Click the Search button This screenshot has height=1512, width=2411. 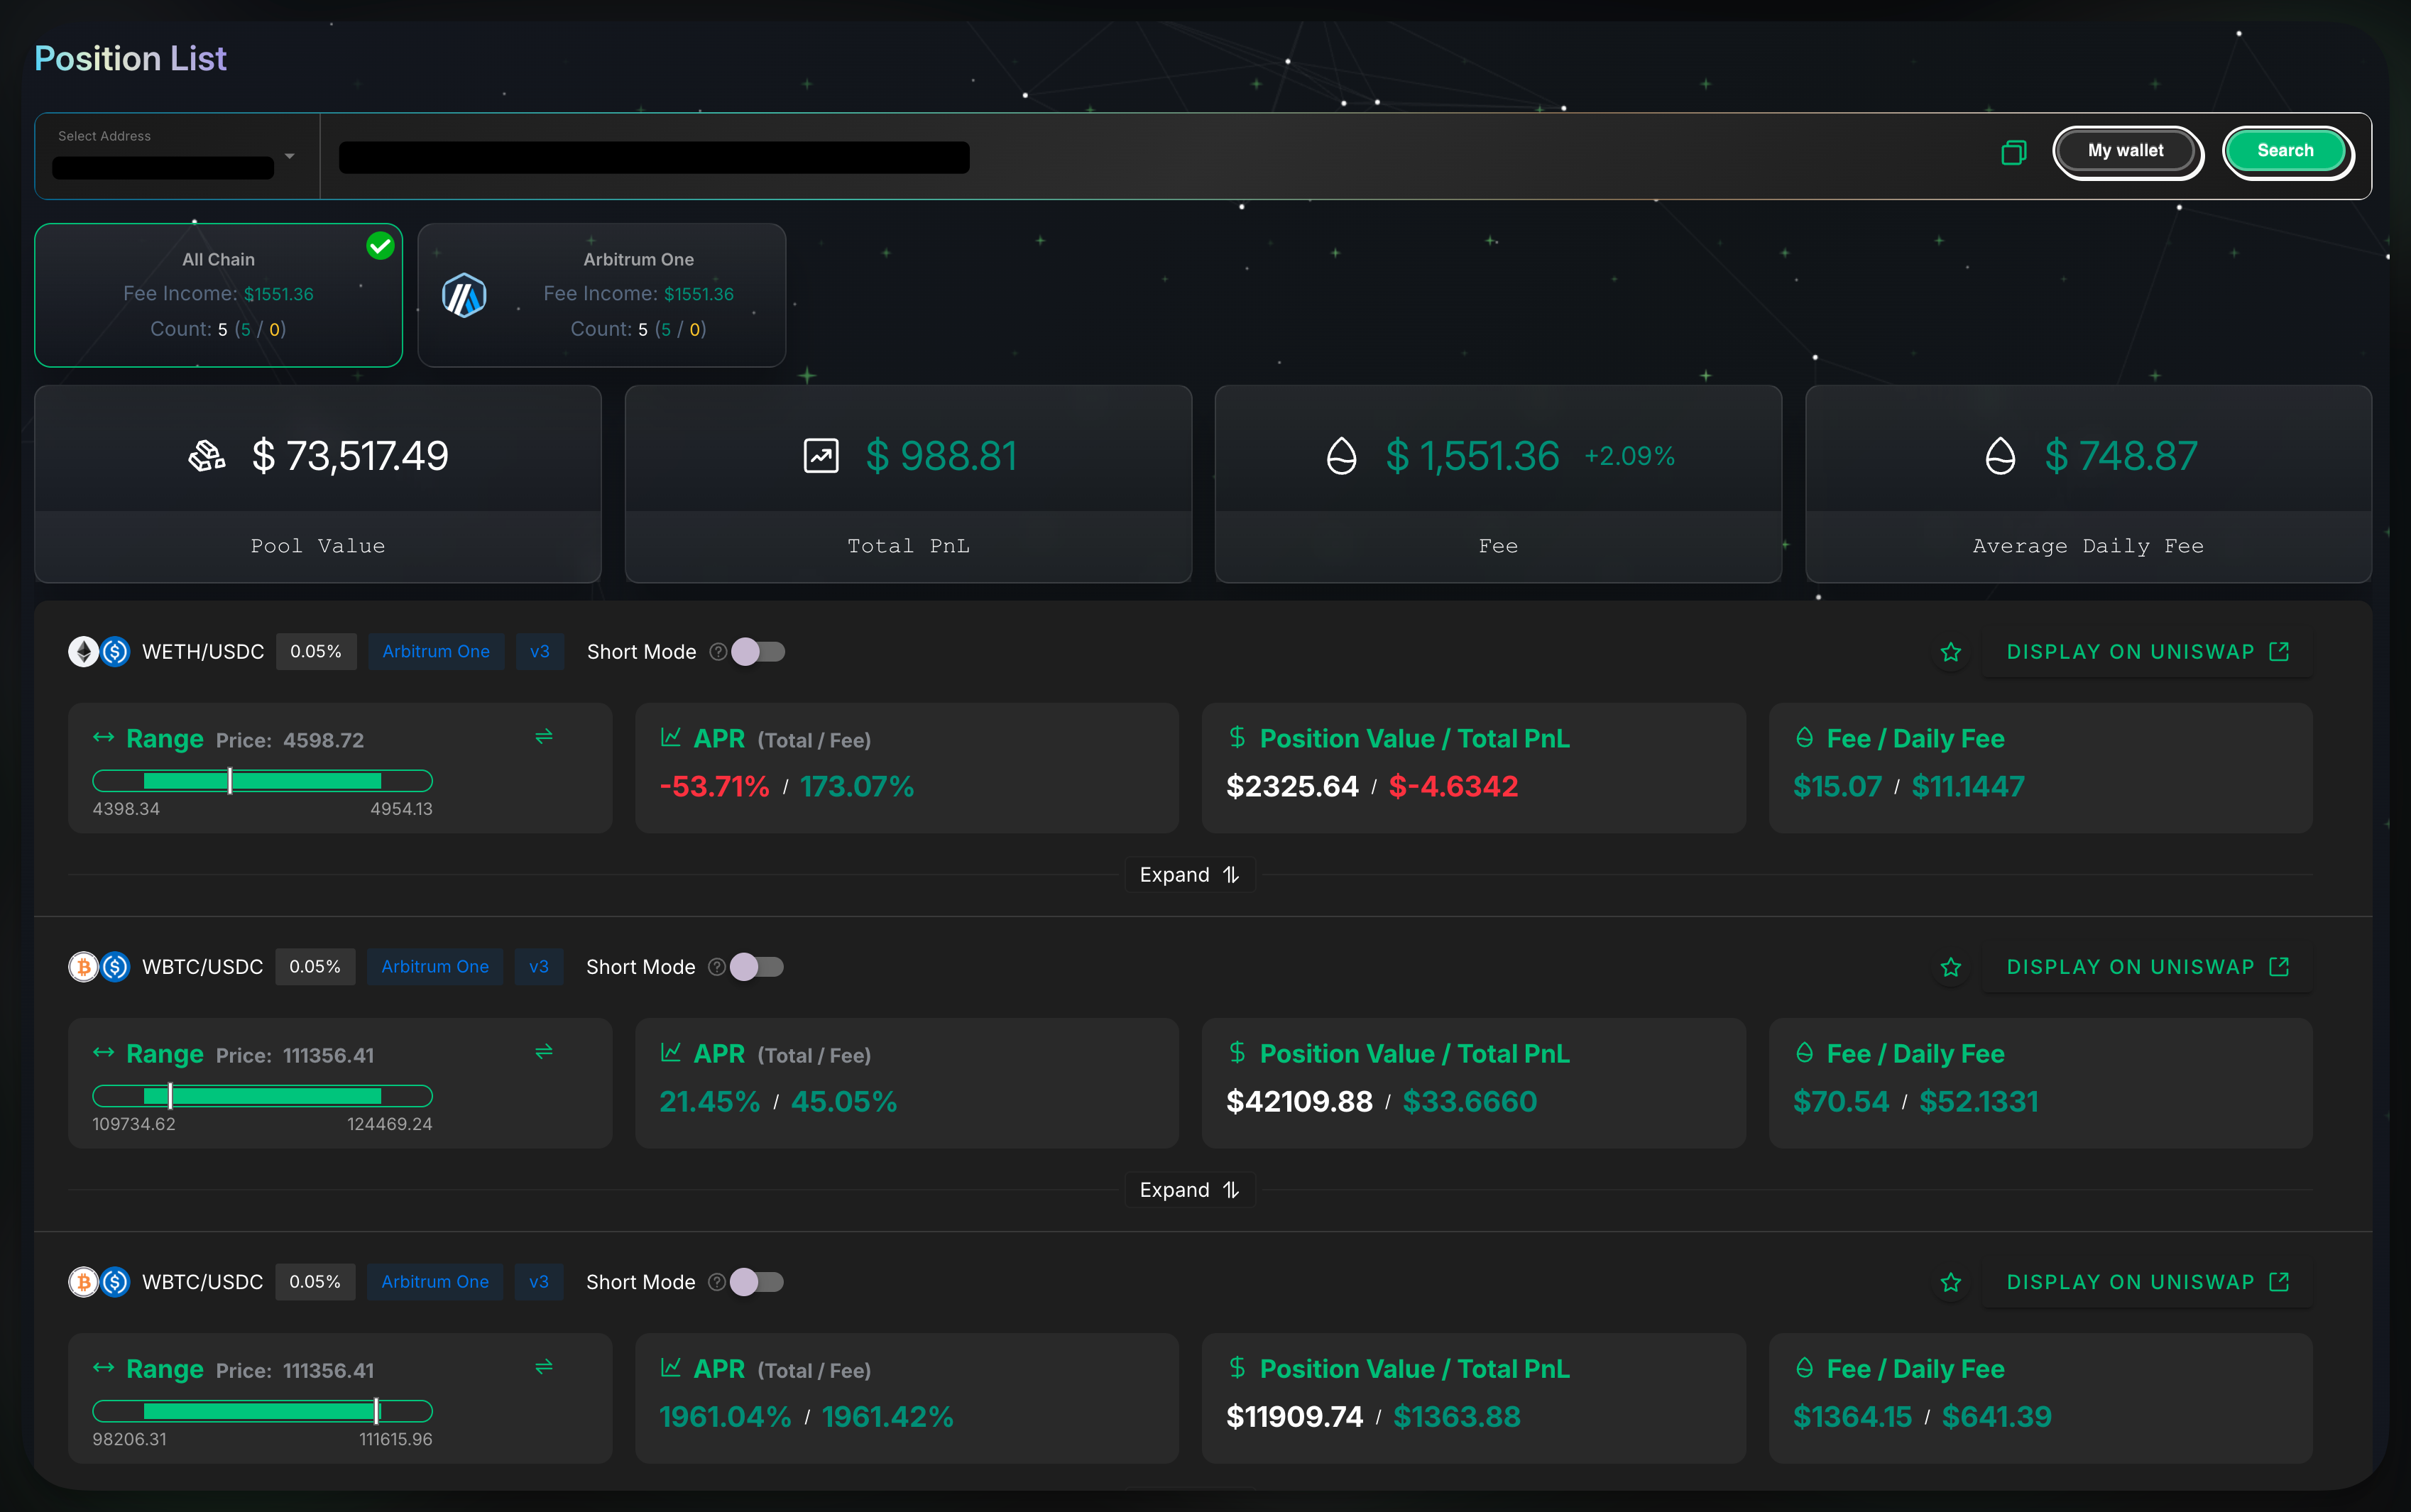[x=2285, y=150]
